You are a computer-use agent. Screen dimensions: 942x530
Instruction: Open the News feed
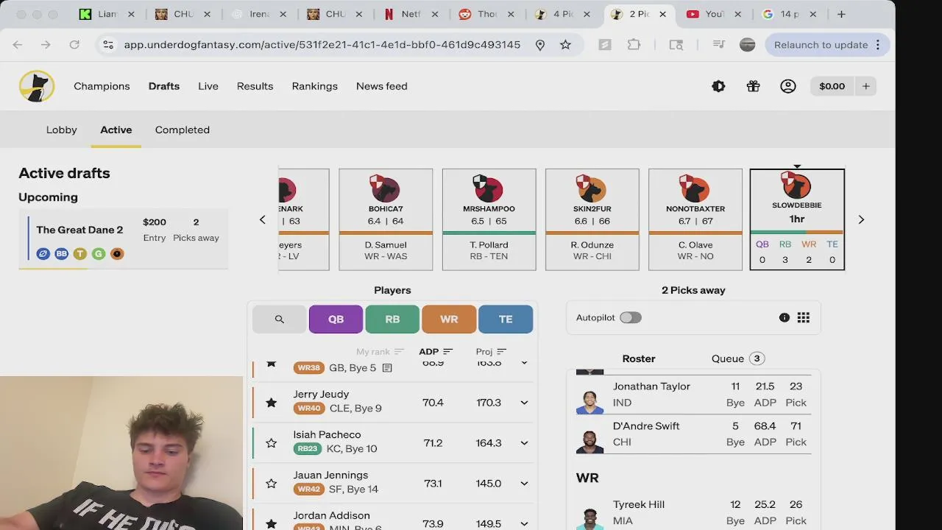pyautogui.click(x=382, y=86)
